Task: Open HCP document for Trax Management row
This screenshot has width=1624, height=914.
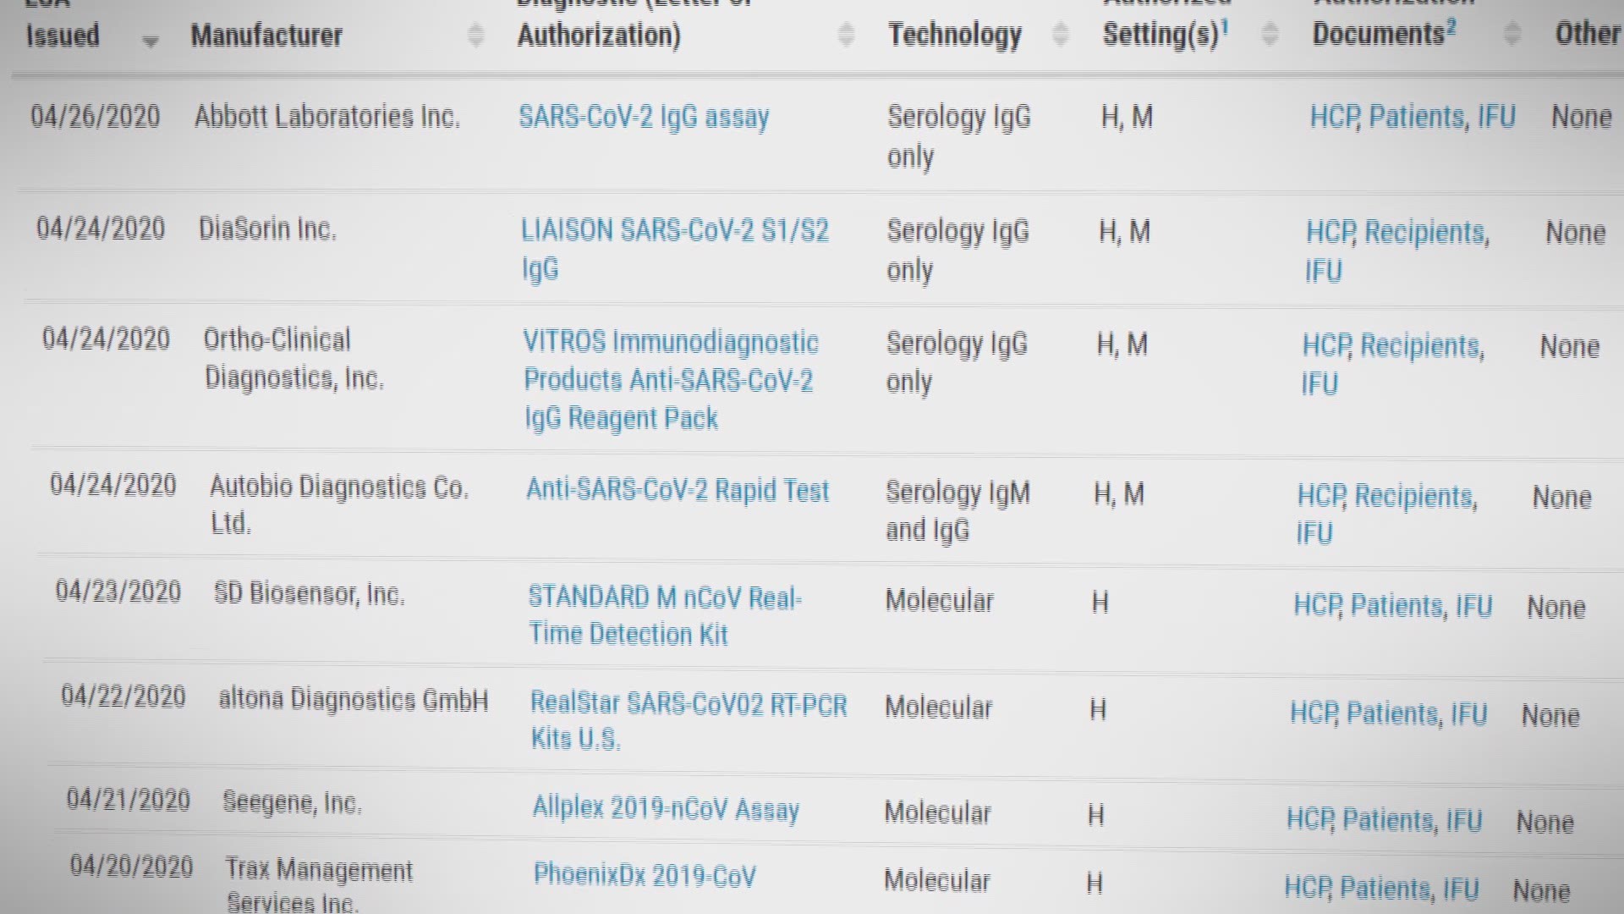Action: 1309,888
